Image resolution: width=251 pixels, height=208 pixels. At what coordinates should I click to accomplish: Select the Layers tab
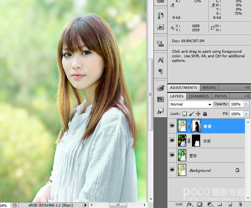pyautogui.click(x=177, y=96)
